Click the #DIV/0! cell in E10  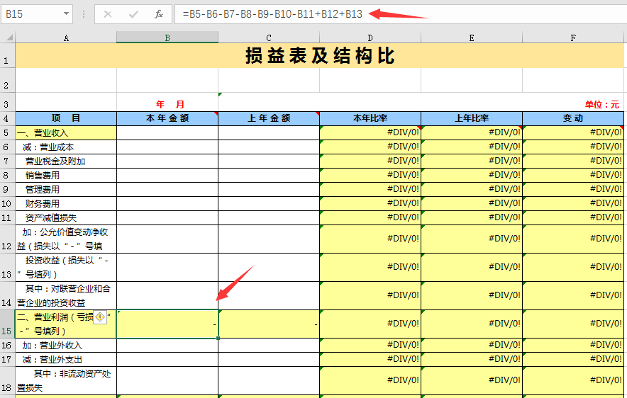pos(472,203)
